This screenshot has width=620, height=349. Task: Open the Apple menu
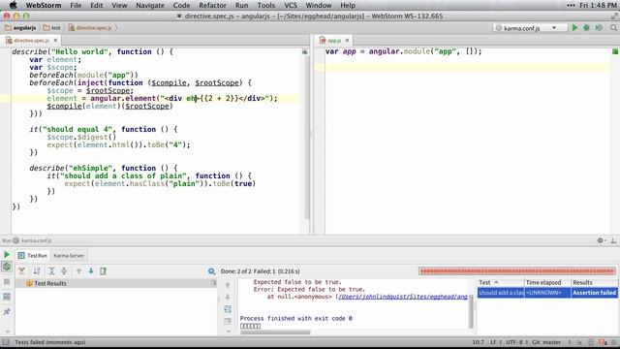point(13,5)
